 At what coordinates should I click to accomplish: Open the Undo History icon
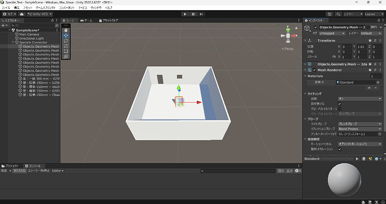coord(329,14)
